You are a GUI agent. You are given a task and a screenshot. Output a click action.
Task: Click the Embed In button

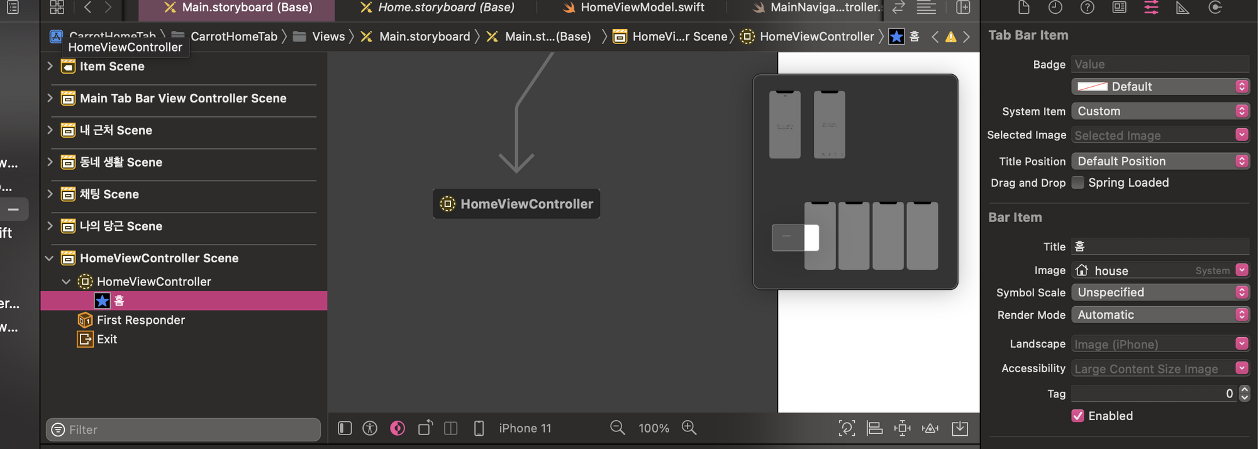pyautogui.click(x=960, y=428)
